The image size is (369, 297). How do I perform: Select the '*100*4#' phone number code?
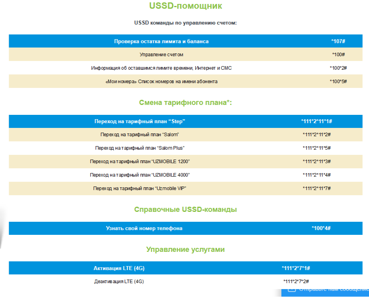click(x=321, y=228)
